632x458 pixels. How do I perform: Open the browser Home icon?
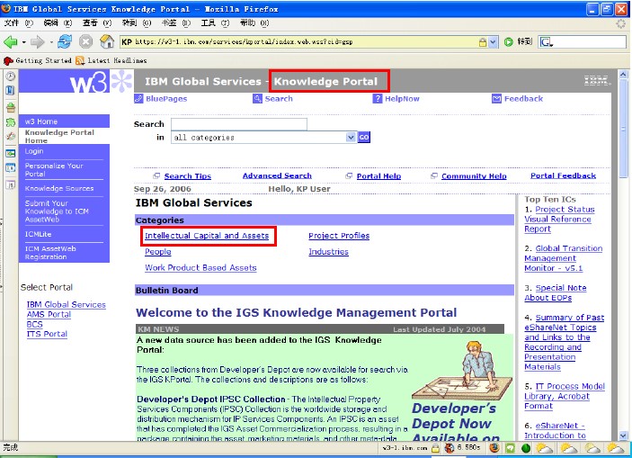tap(107, 41)
